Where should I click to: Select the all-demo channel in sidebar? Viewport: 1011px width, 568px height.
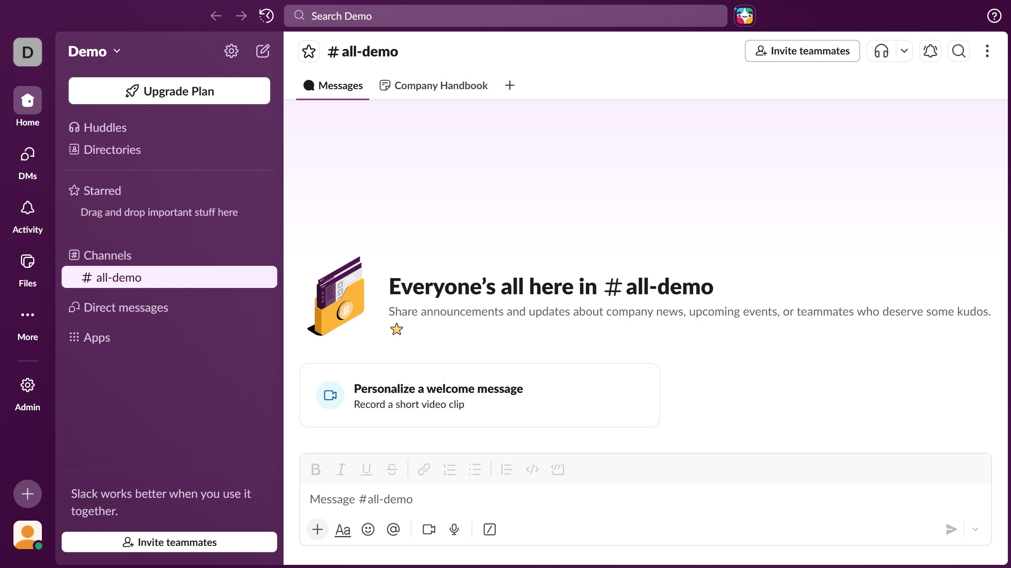[169, 277]
